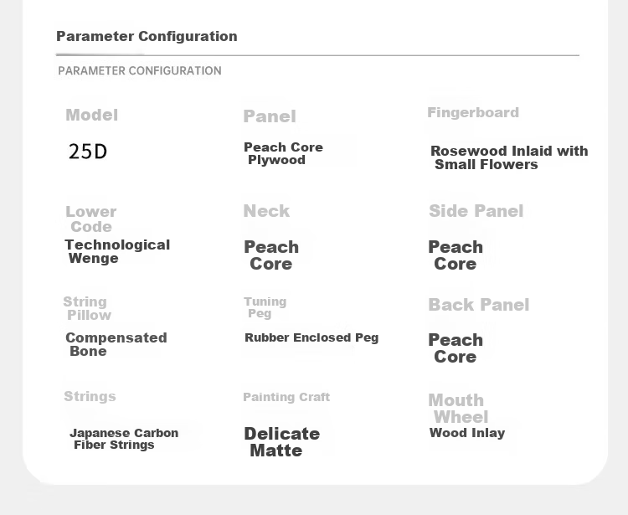Select the PARAMETER CONFIGURATION subtitle text

coord(139,71)
